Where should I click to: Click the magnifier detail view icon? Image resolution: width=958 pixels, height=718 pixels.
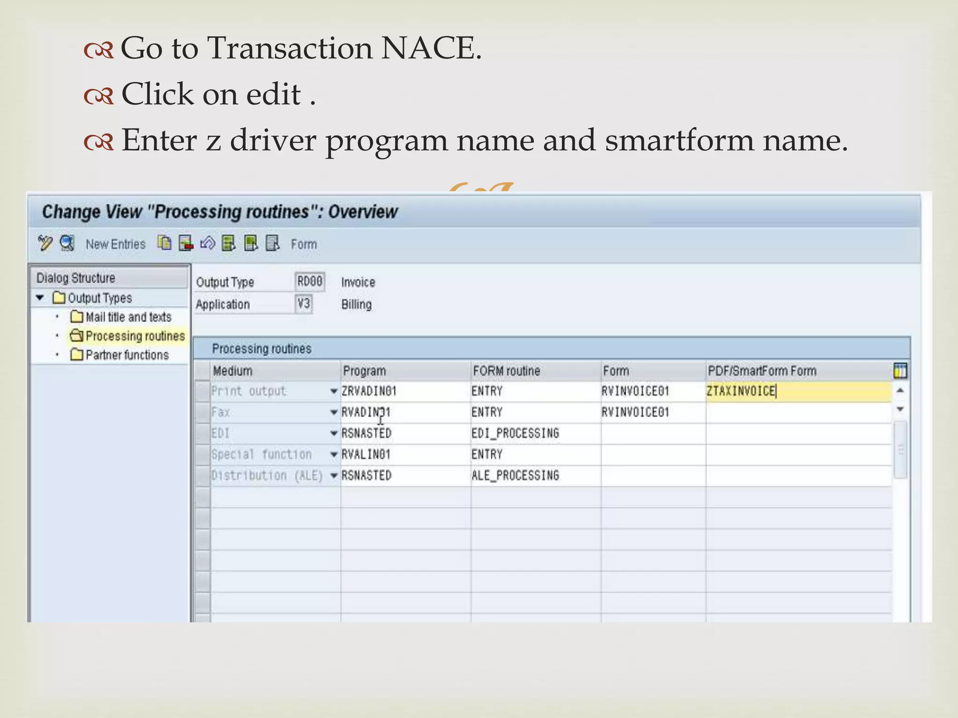67,244
